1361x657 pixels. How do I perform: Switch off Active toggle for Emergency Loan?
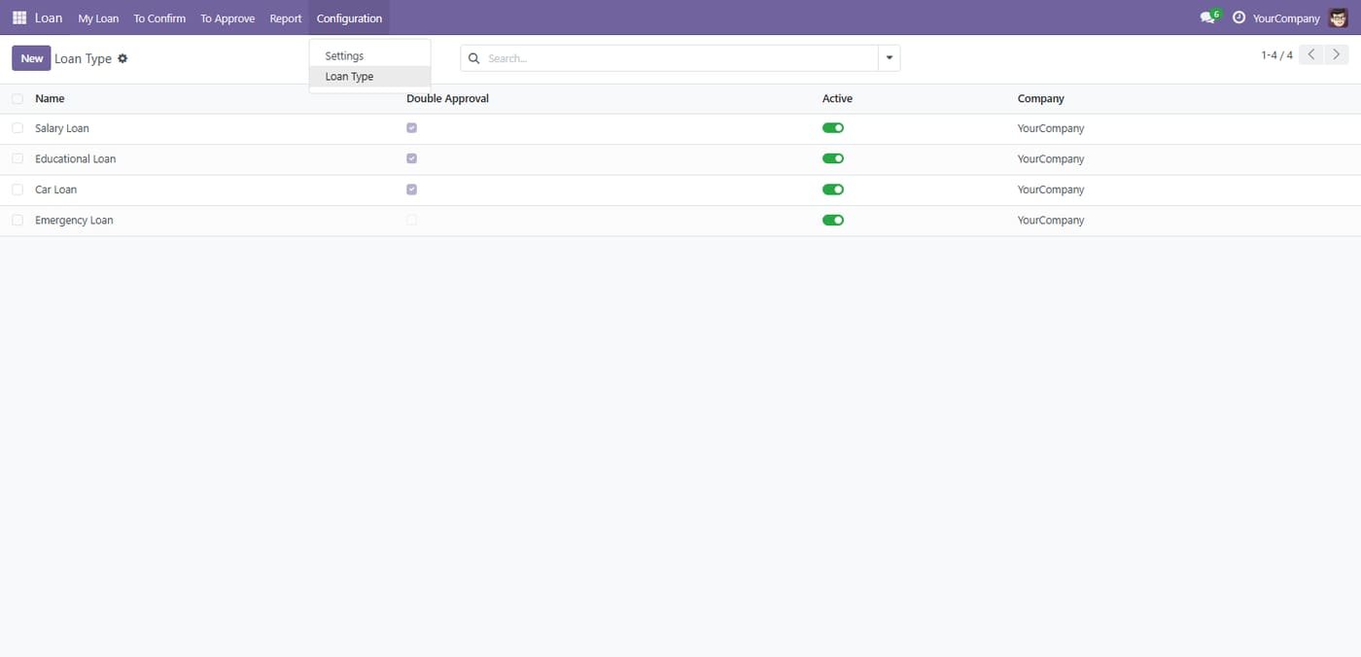833,221
